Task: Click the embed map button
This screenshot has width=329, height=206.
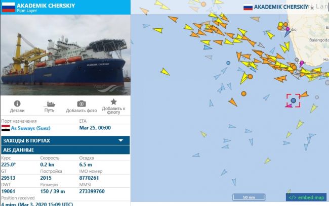Action: [x=306, y=197]
